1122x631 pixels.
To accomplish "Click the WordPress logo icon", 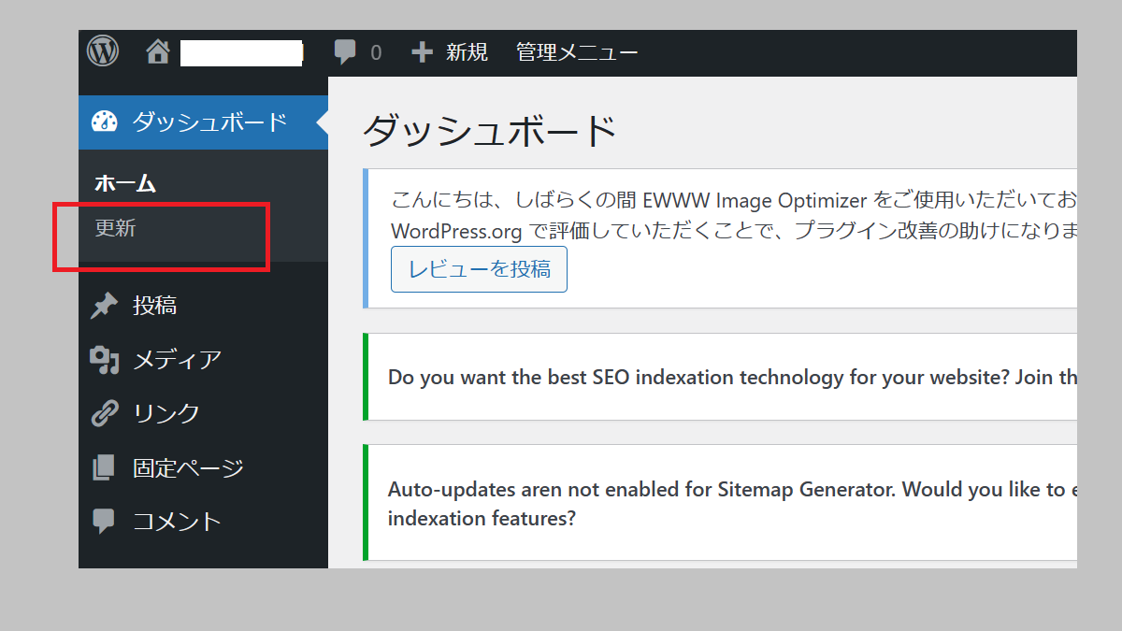I will tap(103, 50).
